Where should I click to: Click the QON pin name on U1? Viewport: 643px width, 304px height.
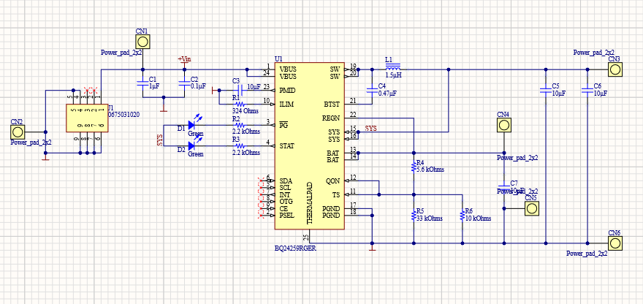[x=333, y=180]
